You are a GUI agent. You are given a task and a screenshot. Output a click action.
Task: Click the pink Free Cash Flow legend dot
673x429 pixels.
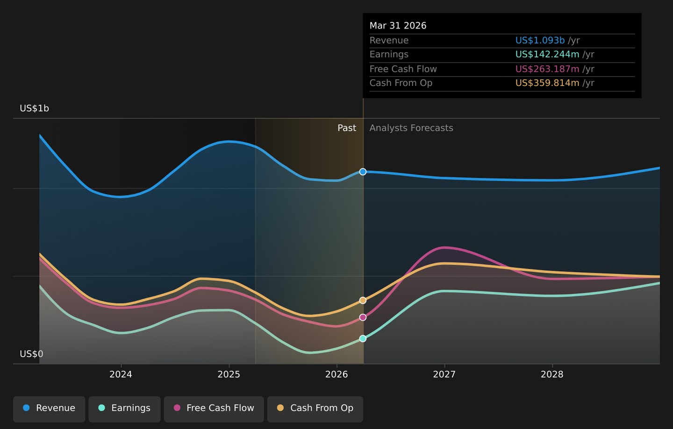pos(177,408)
